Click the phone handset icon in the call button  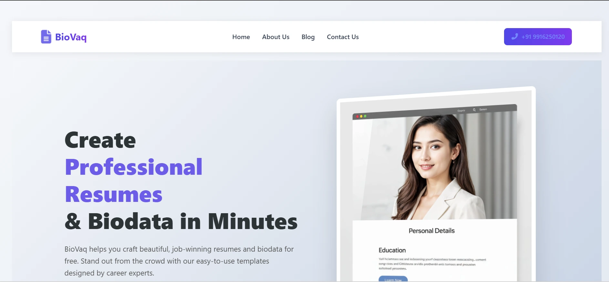click(x=515, y=37)
